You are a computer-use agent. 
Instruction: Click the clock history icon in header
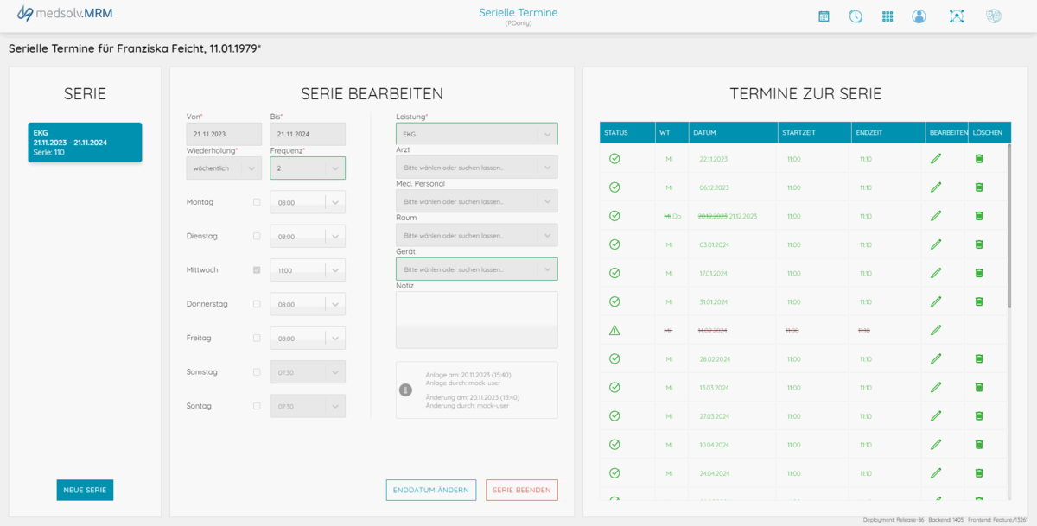(856, 16)
